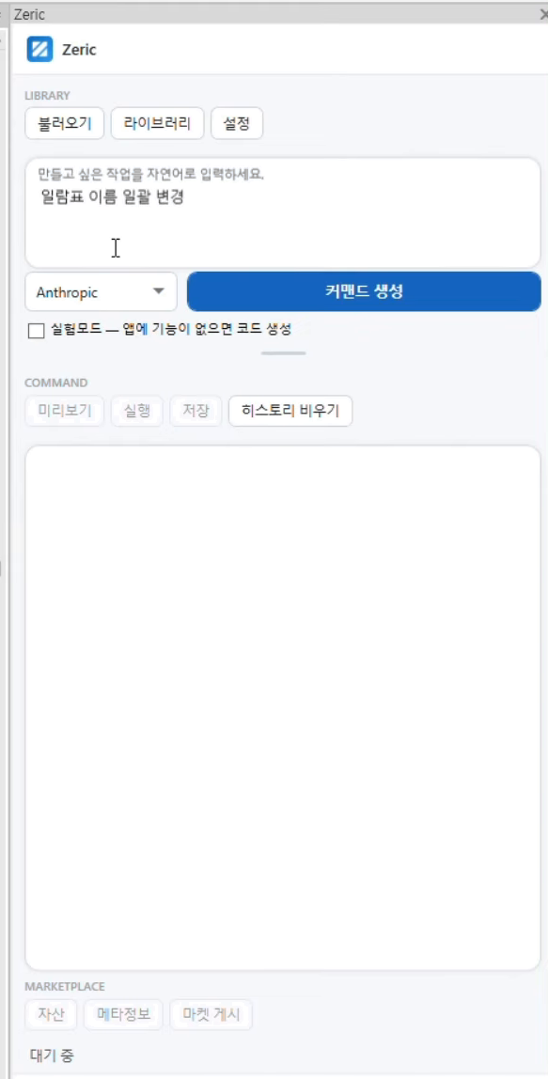
Task: Close the Zeric panel with the X
Action: coord(544,14)
